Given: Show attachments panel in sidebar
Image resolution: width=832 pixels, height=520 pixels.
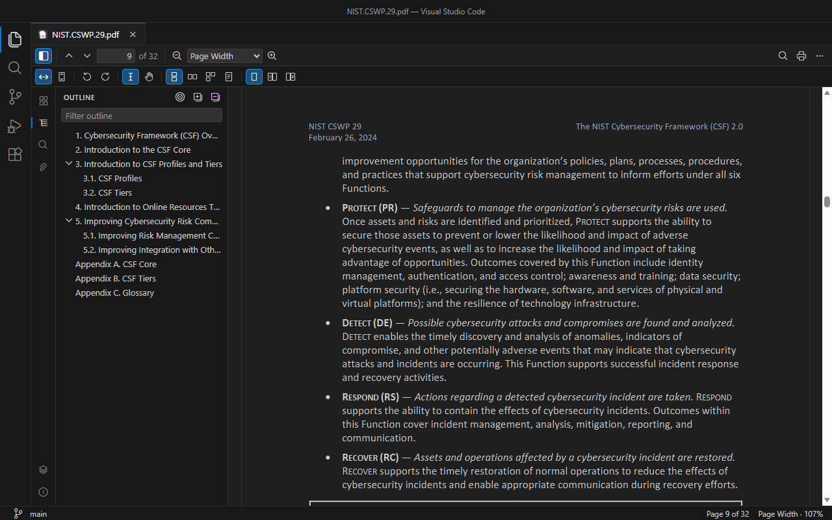Looking at the screenshot, I should [x=44, y=167].
